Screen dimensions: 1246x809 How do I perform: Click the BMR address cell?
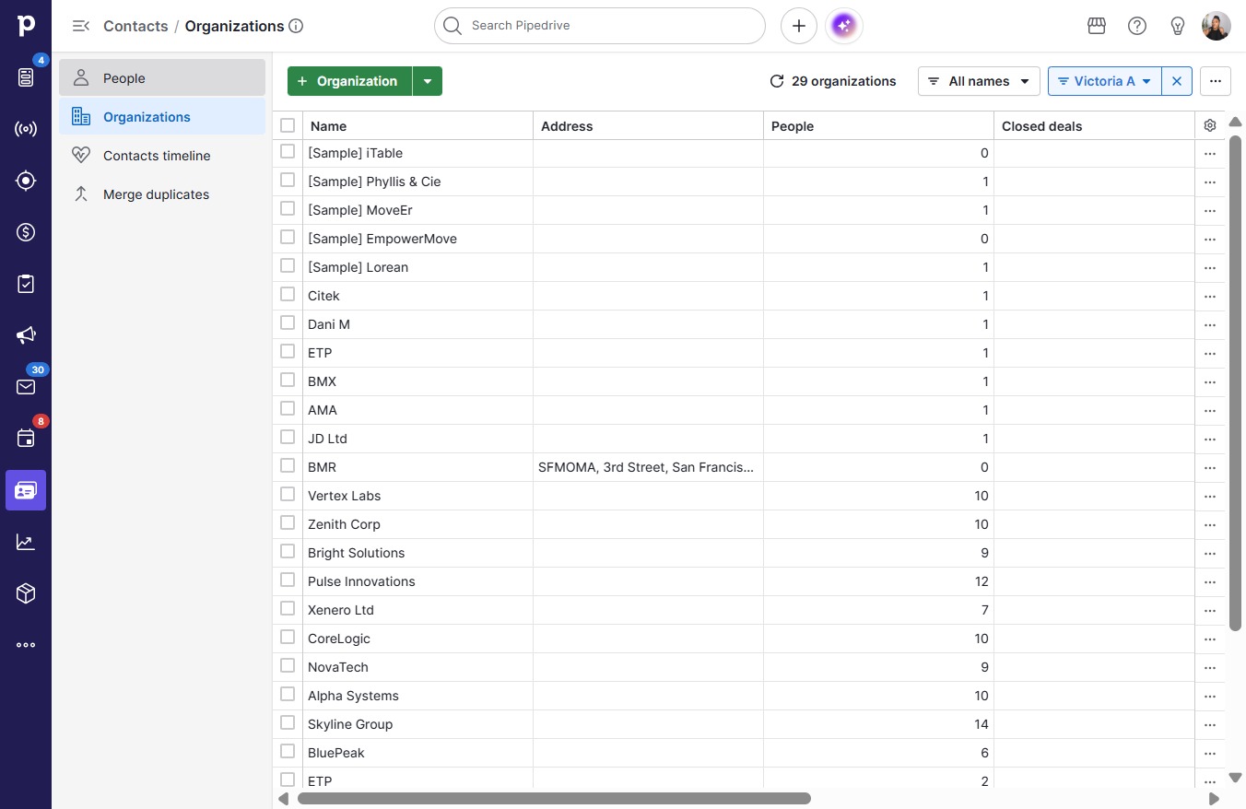click(648, 467)
